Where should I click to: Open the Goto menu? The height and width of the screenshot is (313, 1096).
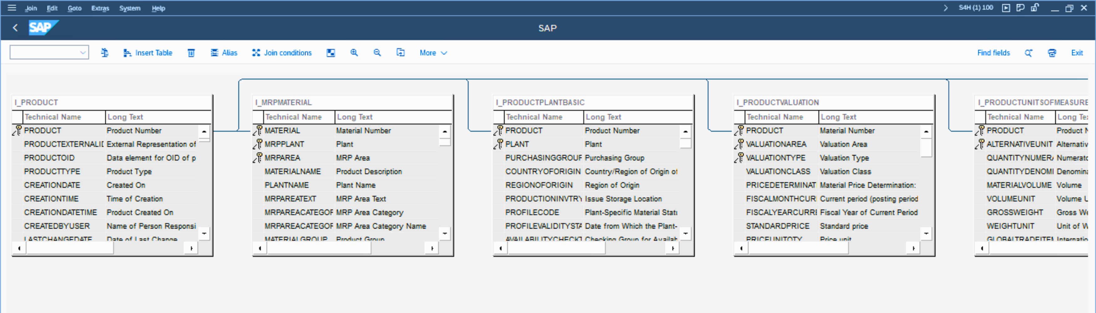click(75, 8)
